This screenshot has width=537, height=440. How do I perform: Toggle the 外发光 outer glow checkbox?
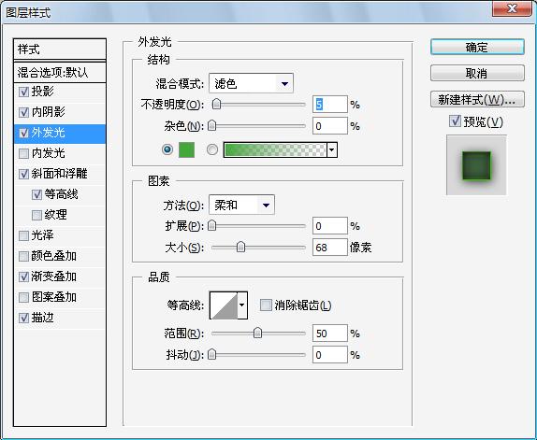coord(23,133)
